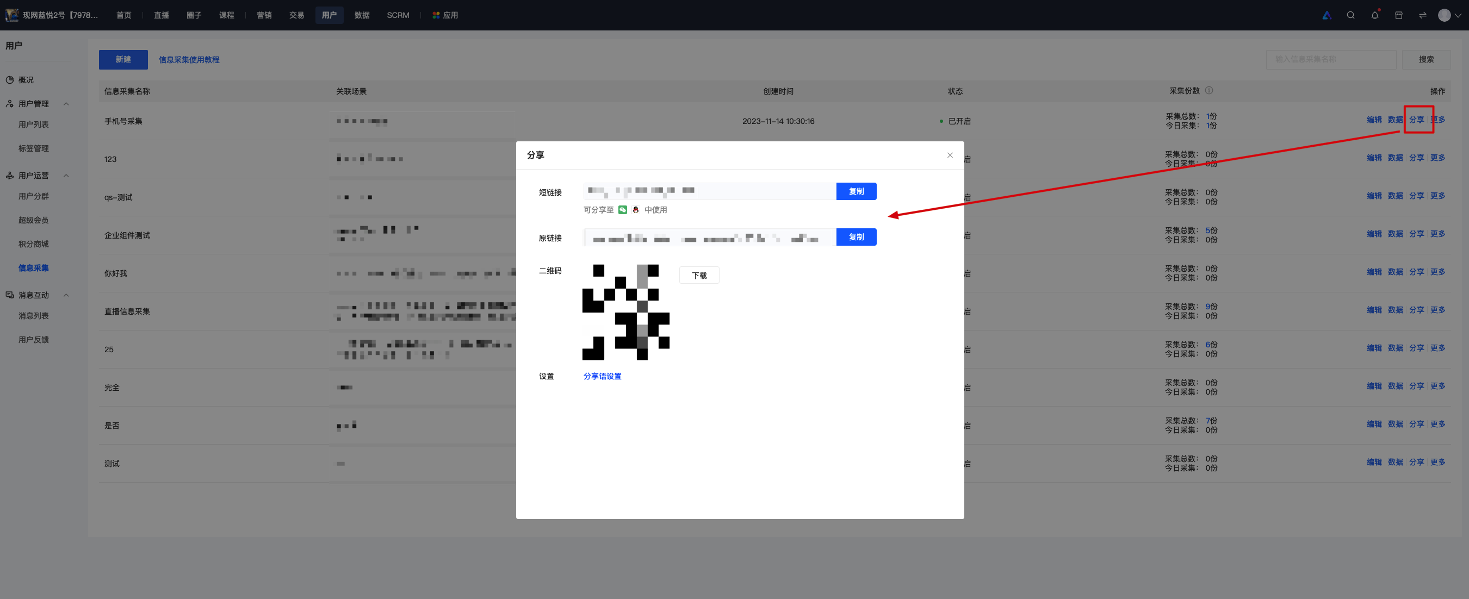Download the QR code
1469x599 pixels.
coord(699,275)
